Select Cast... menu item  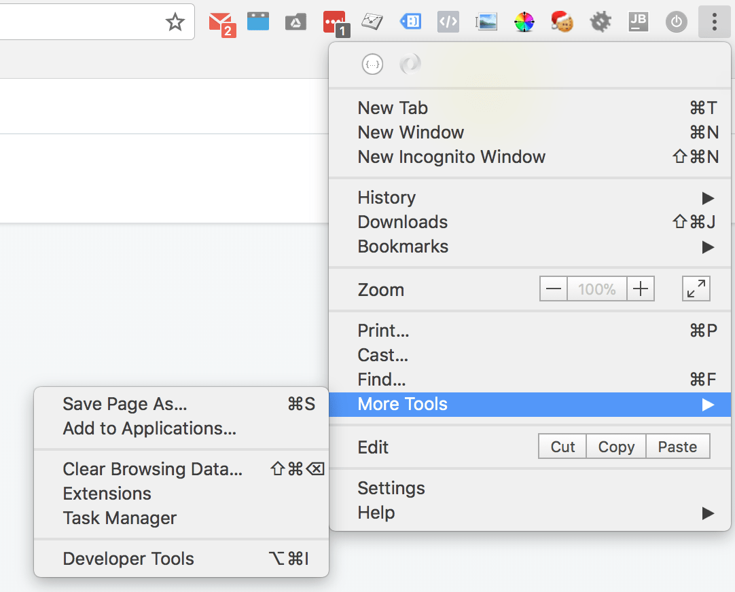530,355
